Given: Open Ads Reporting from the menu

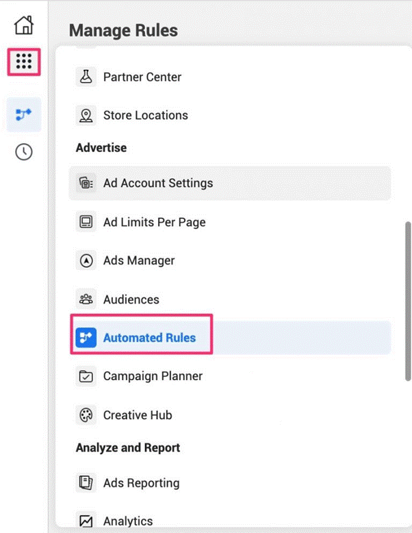Looking at the screenshot, I should [x=141, y=483].
